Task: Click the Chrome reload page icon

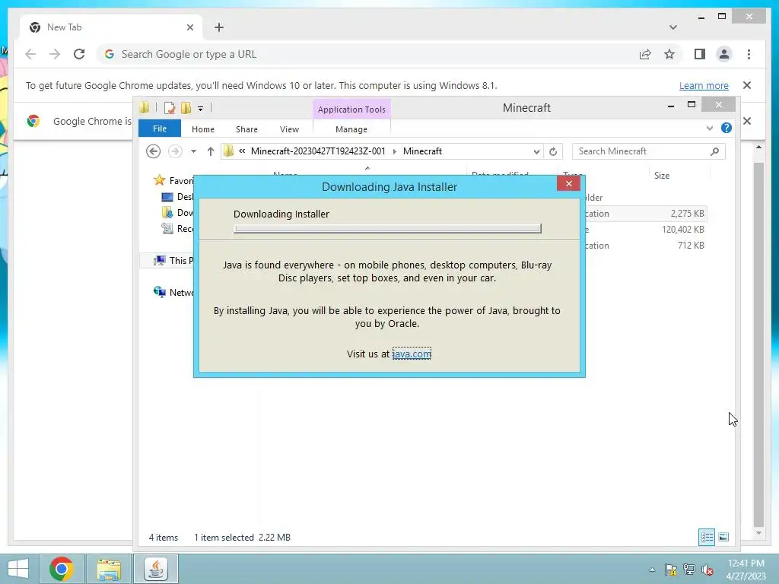Action: click(x=79, y=54)
